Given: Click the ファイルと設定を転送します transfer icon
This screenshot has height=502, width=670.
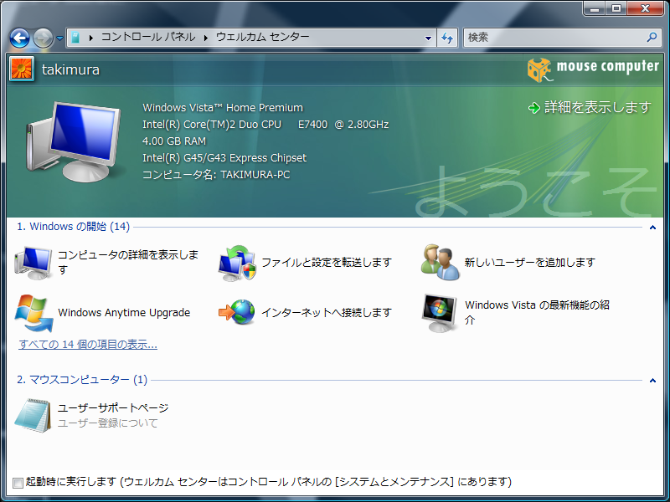Looking at the screenshot, I should coord(238,263).
